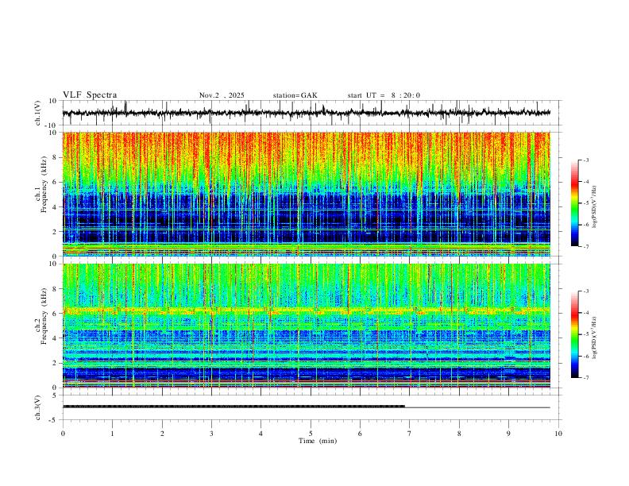
Task: Click inside the ch.1 spectrogram panel
Action: point(307,194)
